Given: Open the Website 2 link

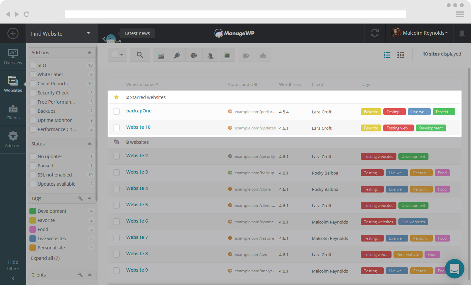Looking at the screenshot, I should point(137,156).
